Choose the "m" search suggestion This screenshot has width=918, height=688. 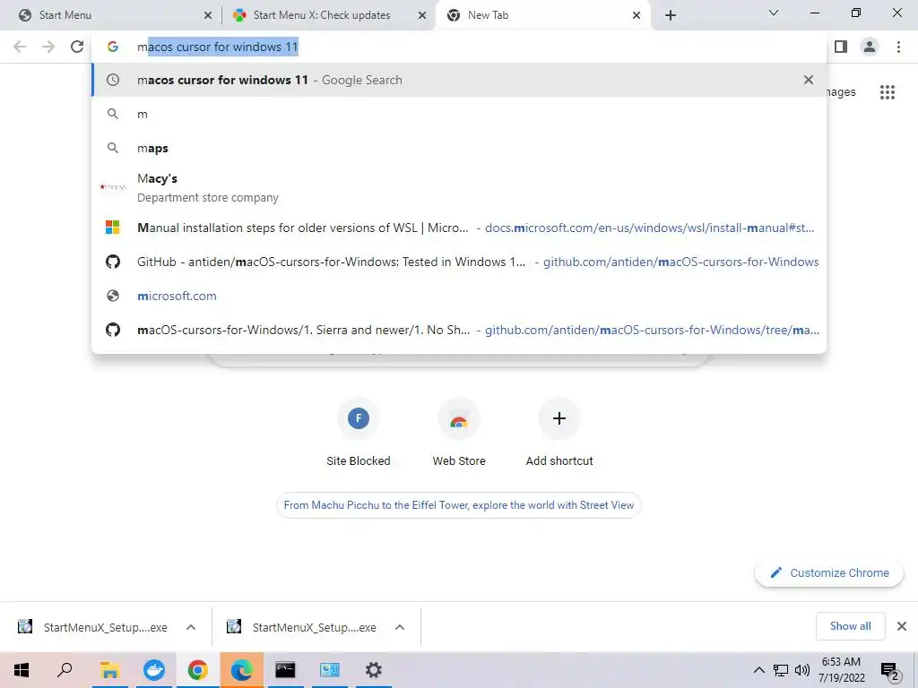(459, 114)
